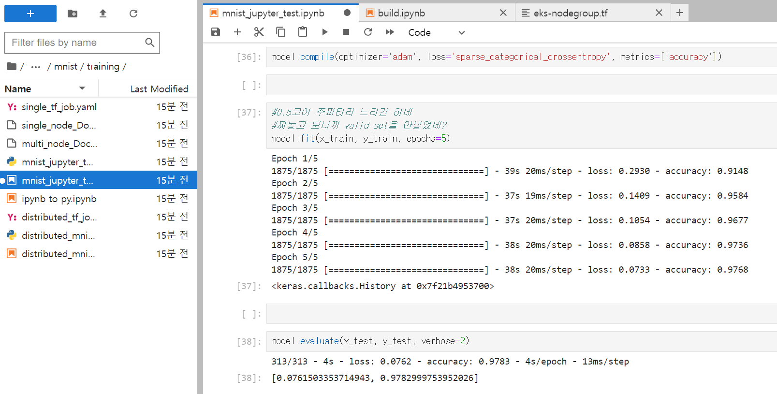Viewport: 777px width, 394px height.
Task: Cut the selected cells
Action: (259, 32)
